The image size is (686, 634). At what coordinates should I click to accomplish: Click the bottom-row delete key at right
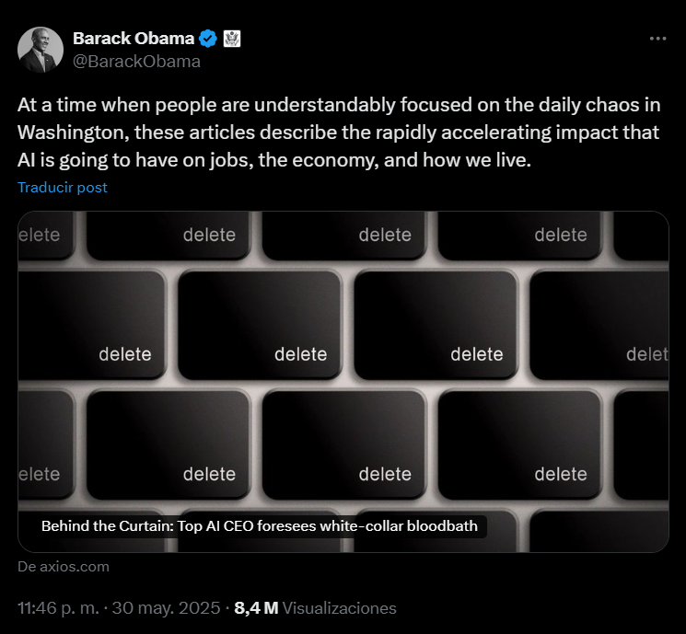(519, 444)
